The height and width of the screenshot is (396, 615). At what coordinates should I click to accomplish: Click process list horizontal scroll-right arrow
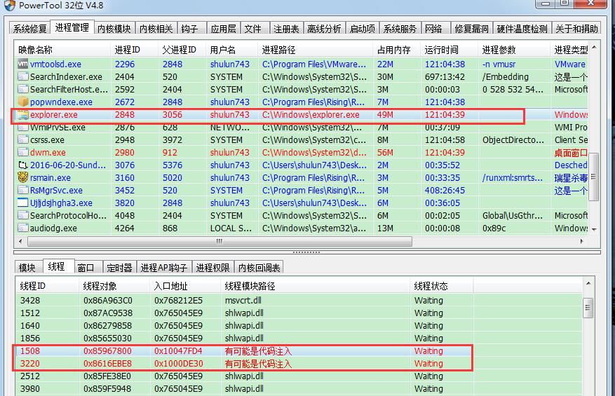point(582,242)
